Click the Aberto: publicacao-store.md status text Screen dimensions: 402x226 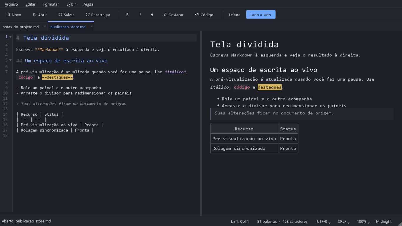[x=26, y=221]
